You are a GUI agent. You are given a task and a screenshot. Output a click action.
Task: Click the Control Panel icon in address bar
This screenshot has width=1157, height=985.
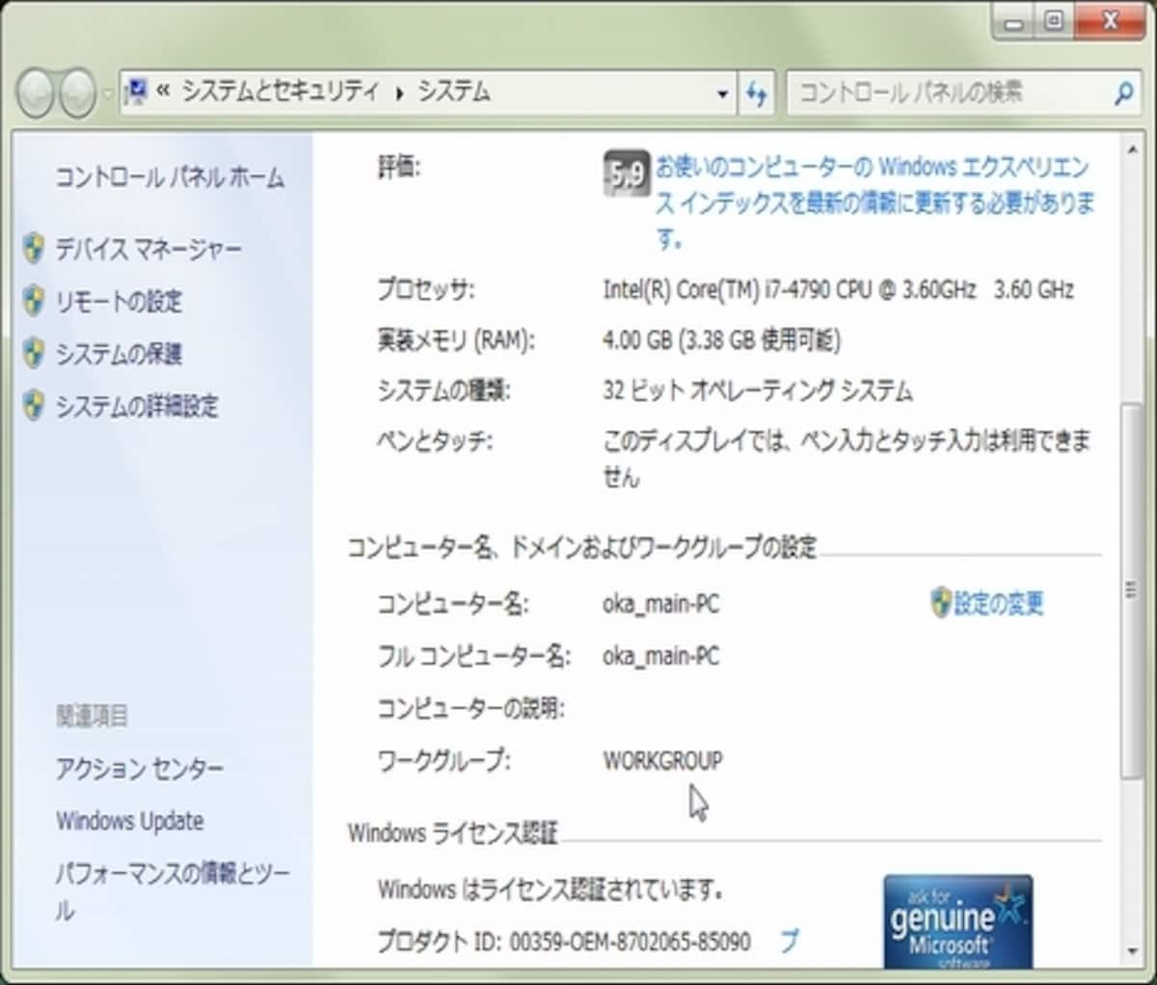click(x=138, y=91)
